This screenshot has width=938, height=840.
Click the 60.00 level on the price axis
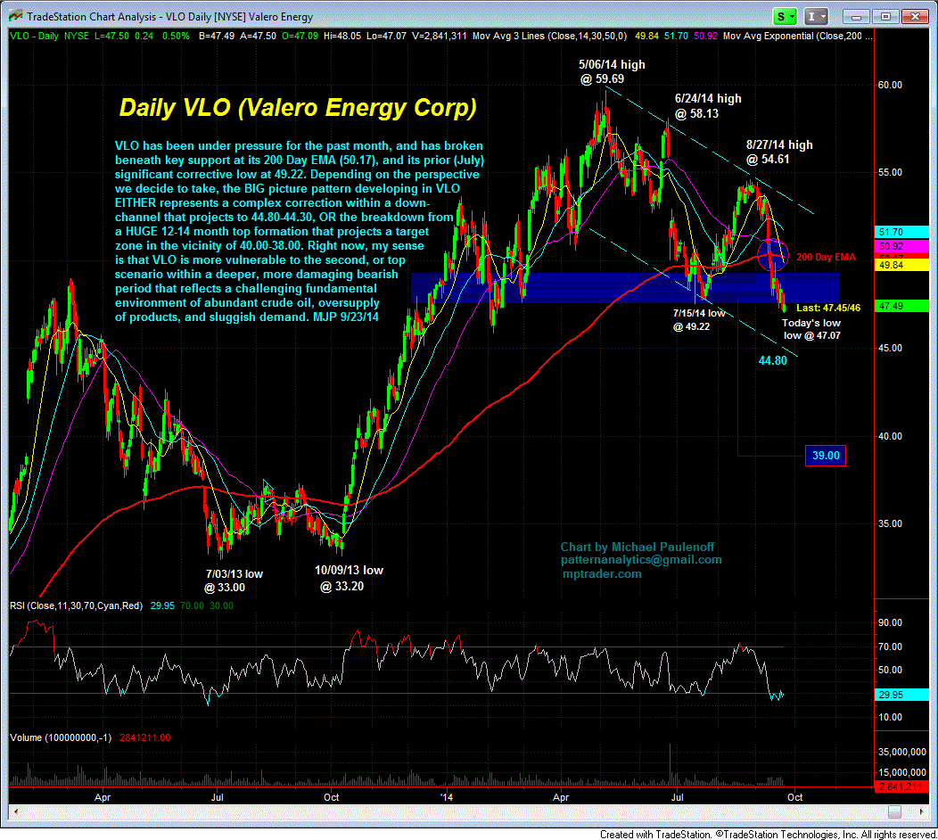point(890,85)
